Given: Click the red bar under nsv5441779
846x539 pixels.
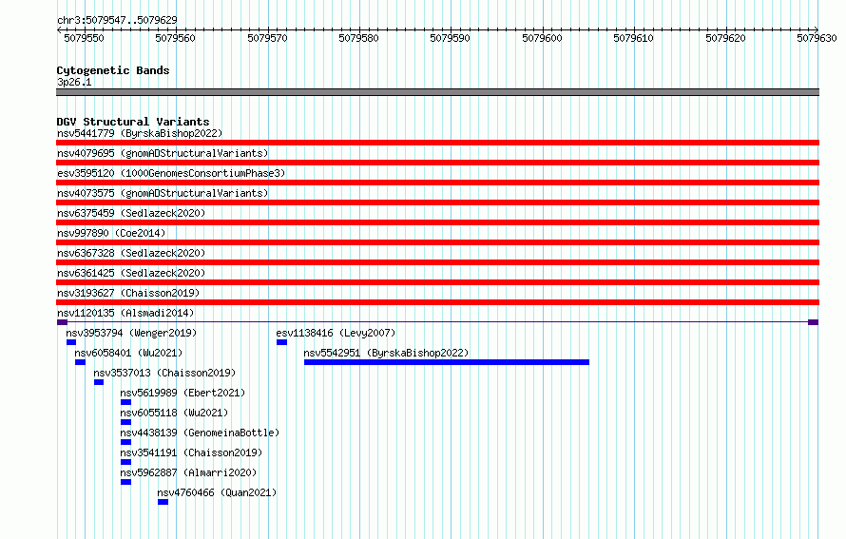Looking at the screenshot, I should [437, 143].
